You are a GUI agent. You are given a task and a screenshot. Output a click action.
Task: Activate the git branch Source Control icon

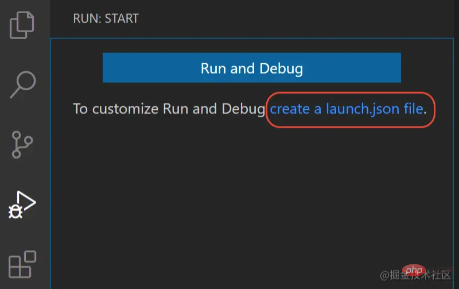point(22,145)
